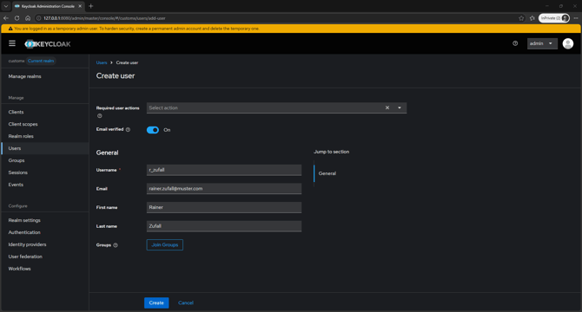Click browser favorites star icon

pos(521,18)
